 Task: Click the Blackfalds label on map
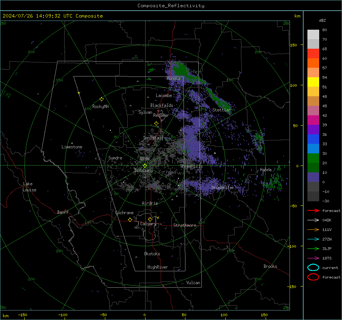161,105
